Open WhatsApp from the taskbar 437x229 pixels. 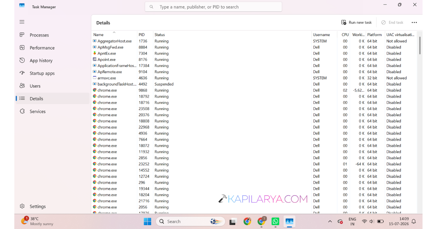(275, 222)
